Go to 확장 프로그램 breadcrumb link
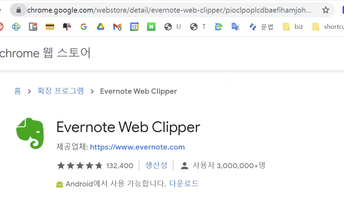The height and width of the screenshot is (198, 344). pyautogui.click(x=60, y=91)
